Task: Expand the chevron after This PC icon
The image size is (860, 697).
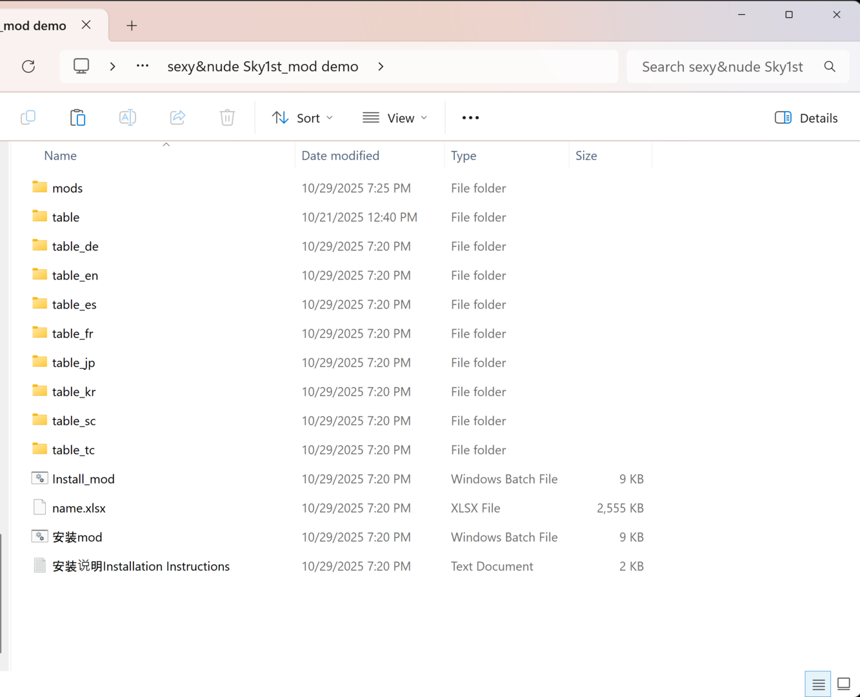Action: click(x=112, y=66)
